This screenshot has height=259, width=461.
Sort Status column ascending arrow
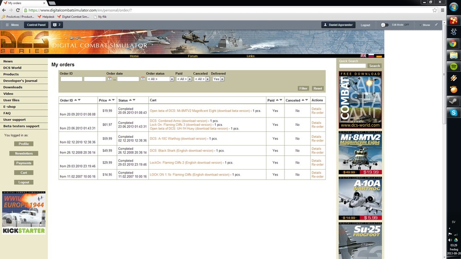coord(130,100)
